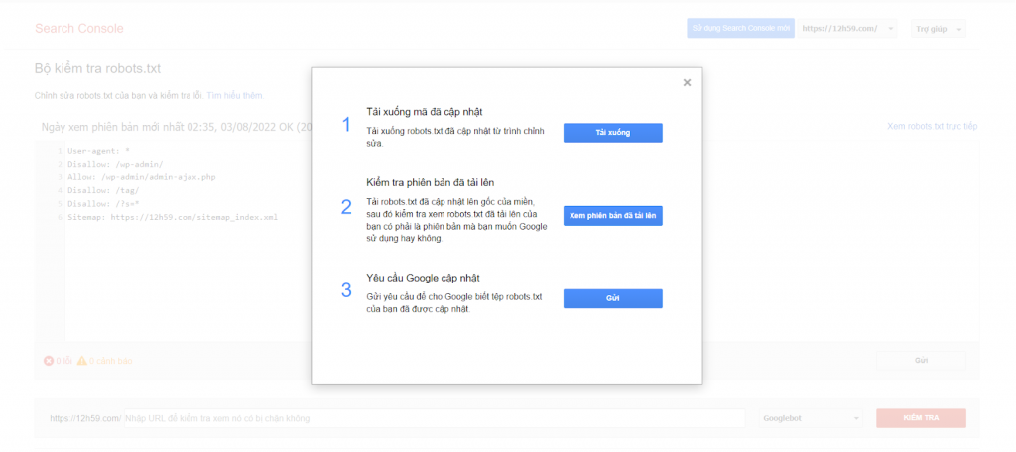The width and height of the screenshot is (1016, 452).
Task: Click the User-agent: * line
Action: click(98, 151)
